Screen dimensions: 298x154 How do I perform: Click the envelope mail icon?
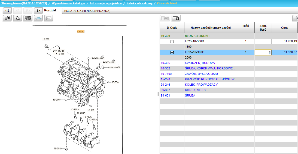(x=48, y=18)
